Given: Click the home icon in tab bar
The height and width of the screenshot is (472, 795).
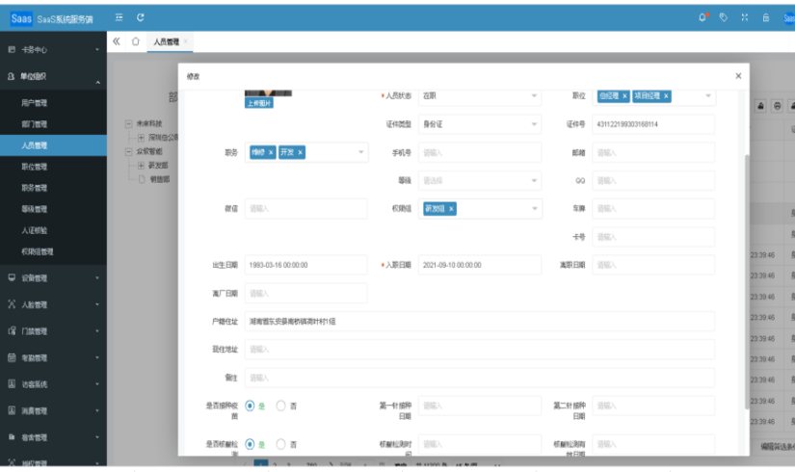Looking at the screenshot, I should point(136,42).
